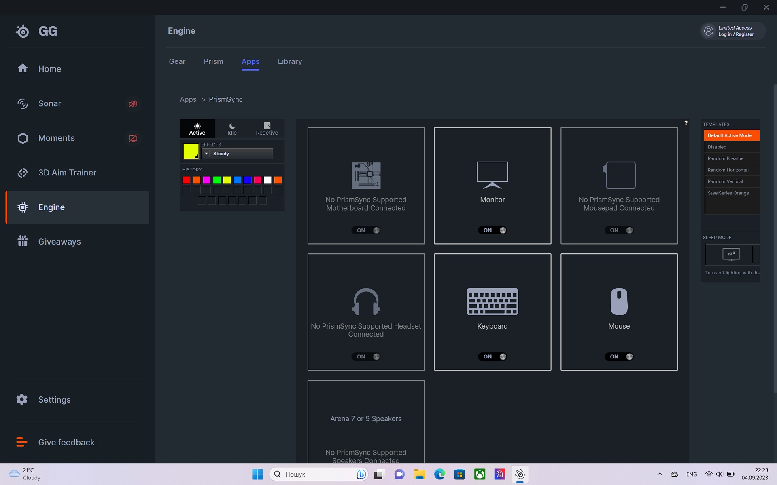Launch Microsoft Edge from the taskbar

point(439,474)
